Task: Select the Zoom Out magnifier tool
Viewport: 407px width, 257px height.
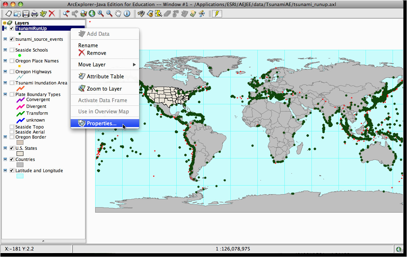Action: (x=109, y=13)
